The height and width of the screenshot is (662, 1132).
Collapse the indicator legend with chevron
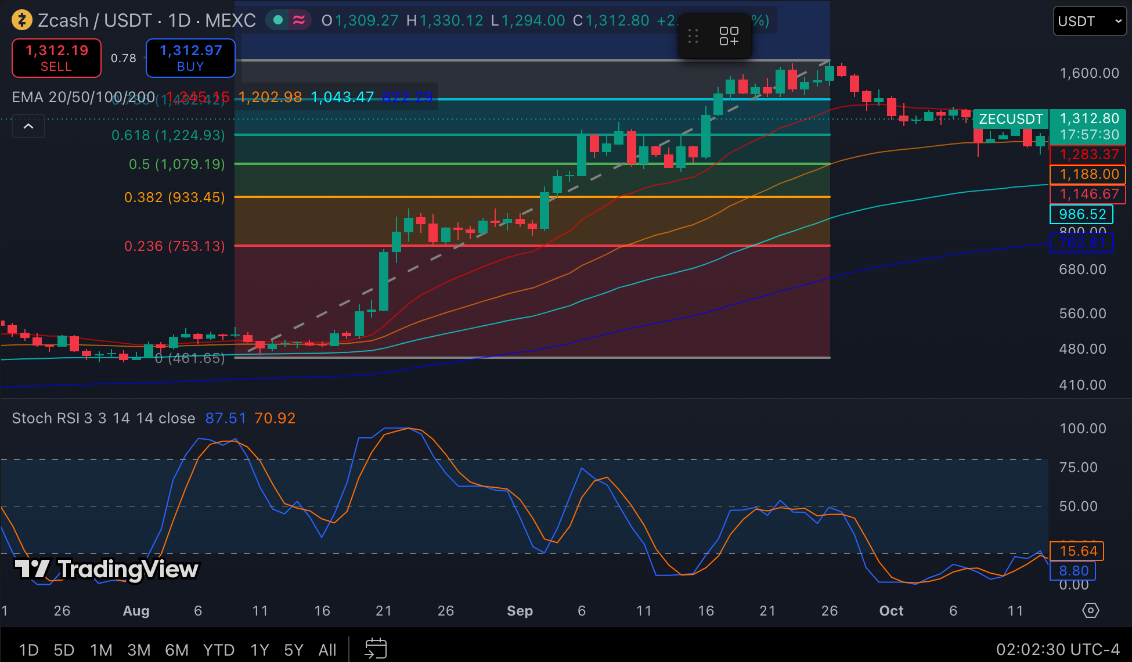(x=28, y=127)
